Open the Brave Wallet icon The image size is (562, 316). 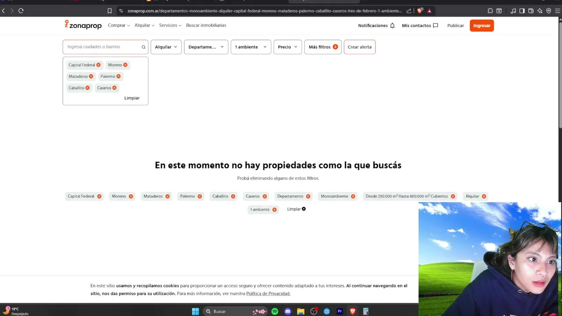[531, 11]
